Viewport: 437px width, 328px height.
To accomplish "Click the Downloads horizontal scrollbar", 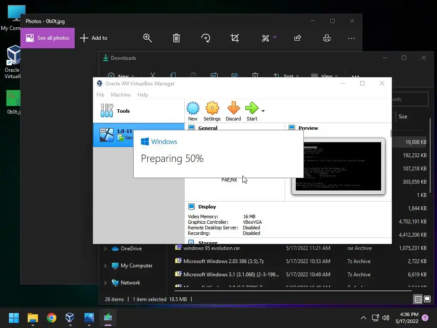I will (293, 291).
